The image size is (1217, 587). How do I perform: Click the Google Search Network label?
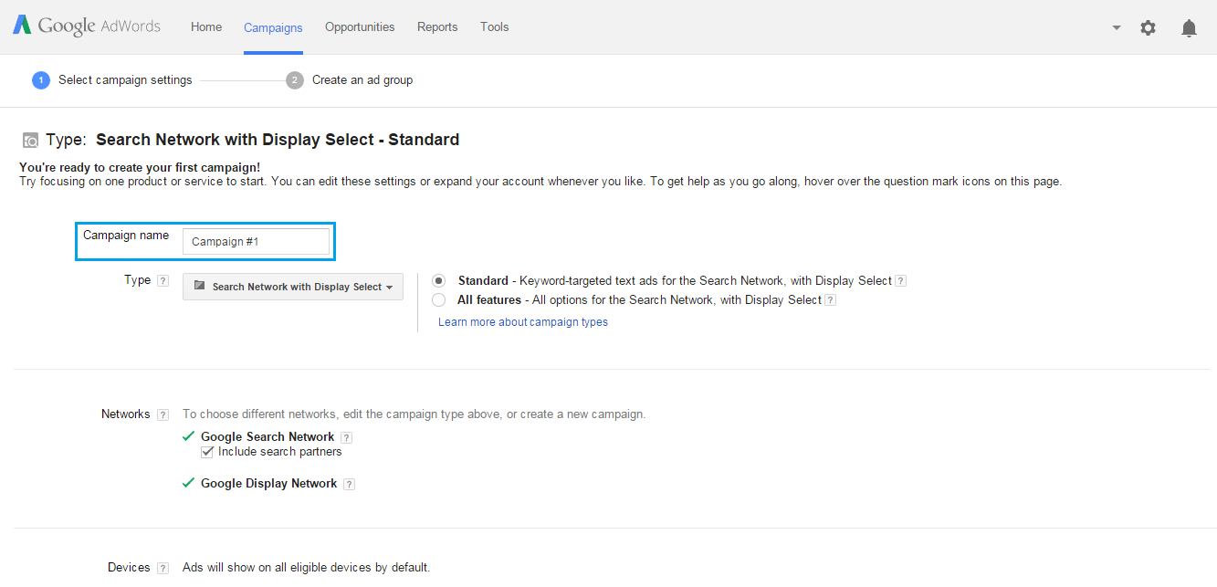(268, 437)
